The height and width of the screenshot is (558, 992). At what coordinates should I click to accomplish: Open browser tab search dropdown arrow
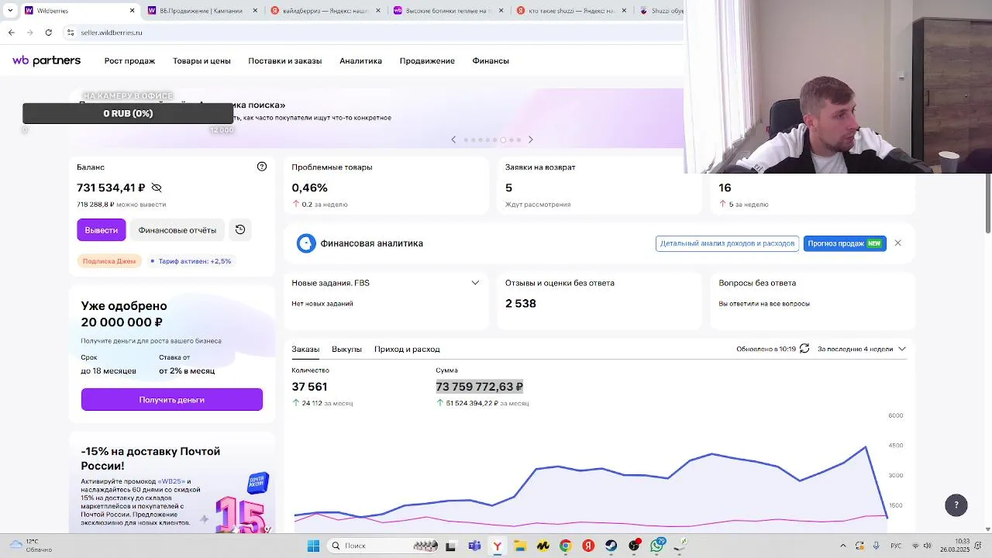point(10,11)
